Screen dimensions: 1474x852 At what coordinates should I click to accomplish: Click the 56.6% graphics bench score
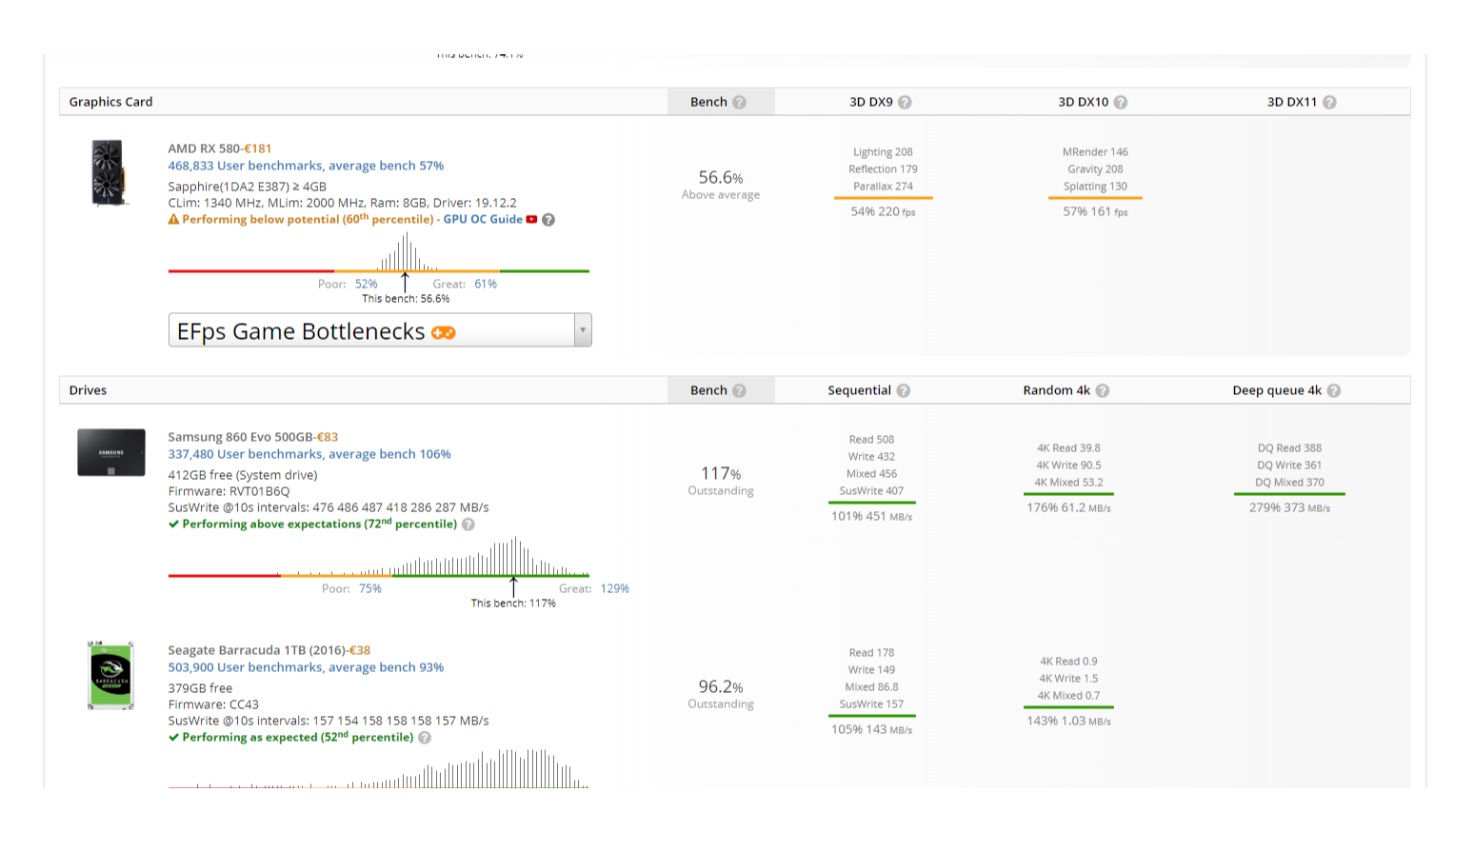point(721,177)
